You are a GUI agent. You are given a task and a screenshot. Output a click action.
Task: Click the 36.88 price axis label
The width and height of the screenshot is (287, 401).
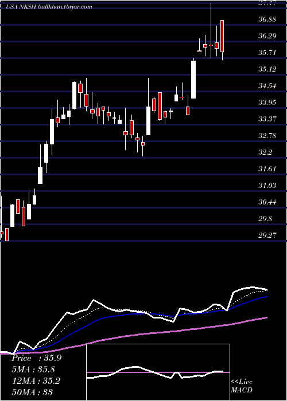[x=267, y=19]
